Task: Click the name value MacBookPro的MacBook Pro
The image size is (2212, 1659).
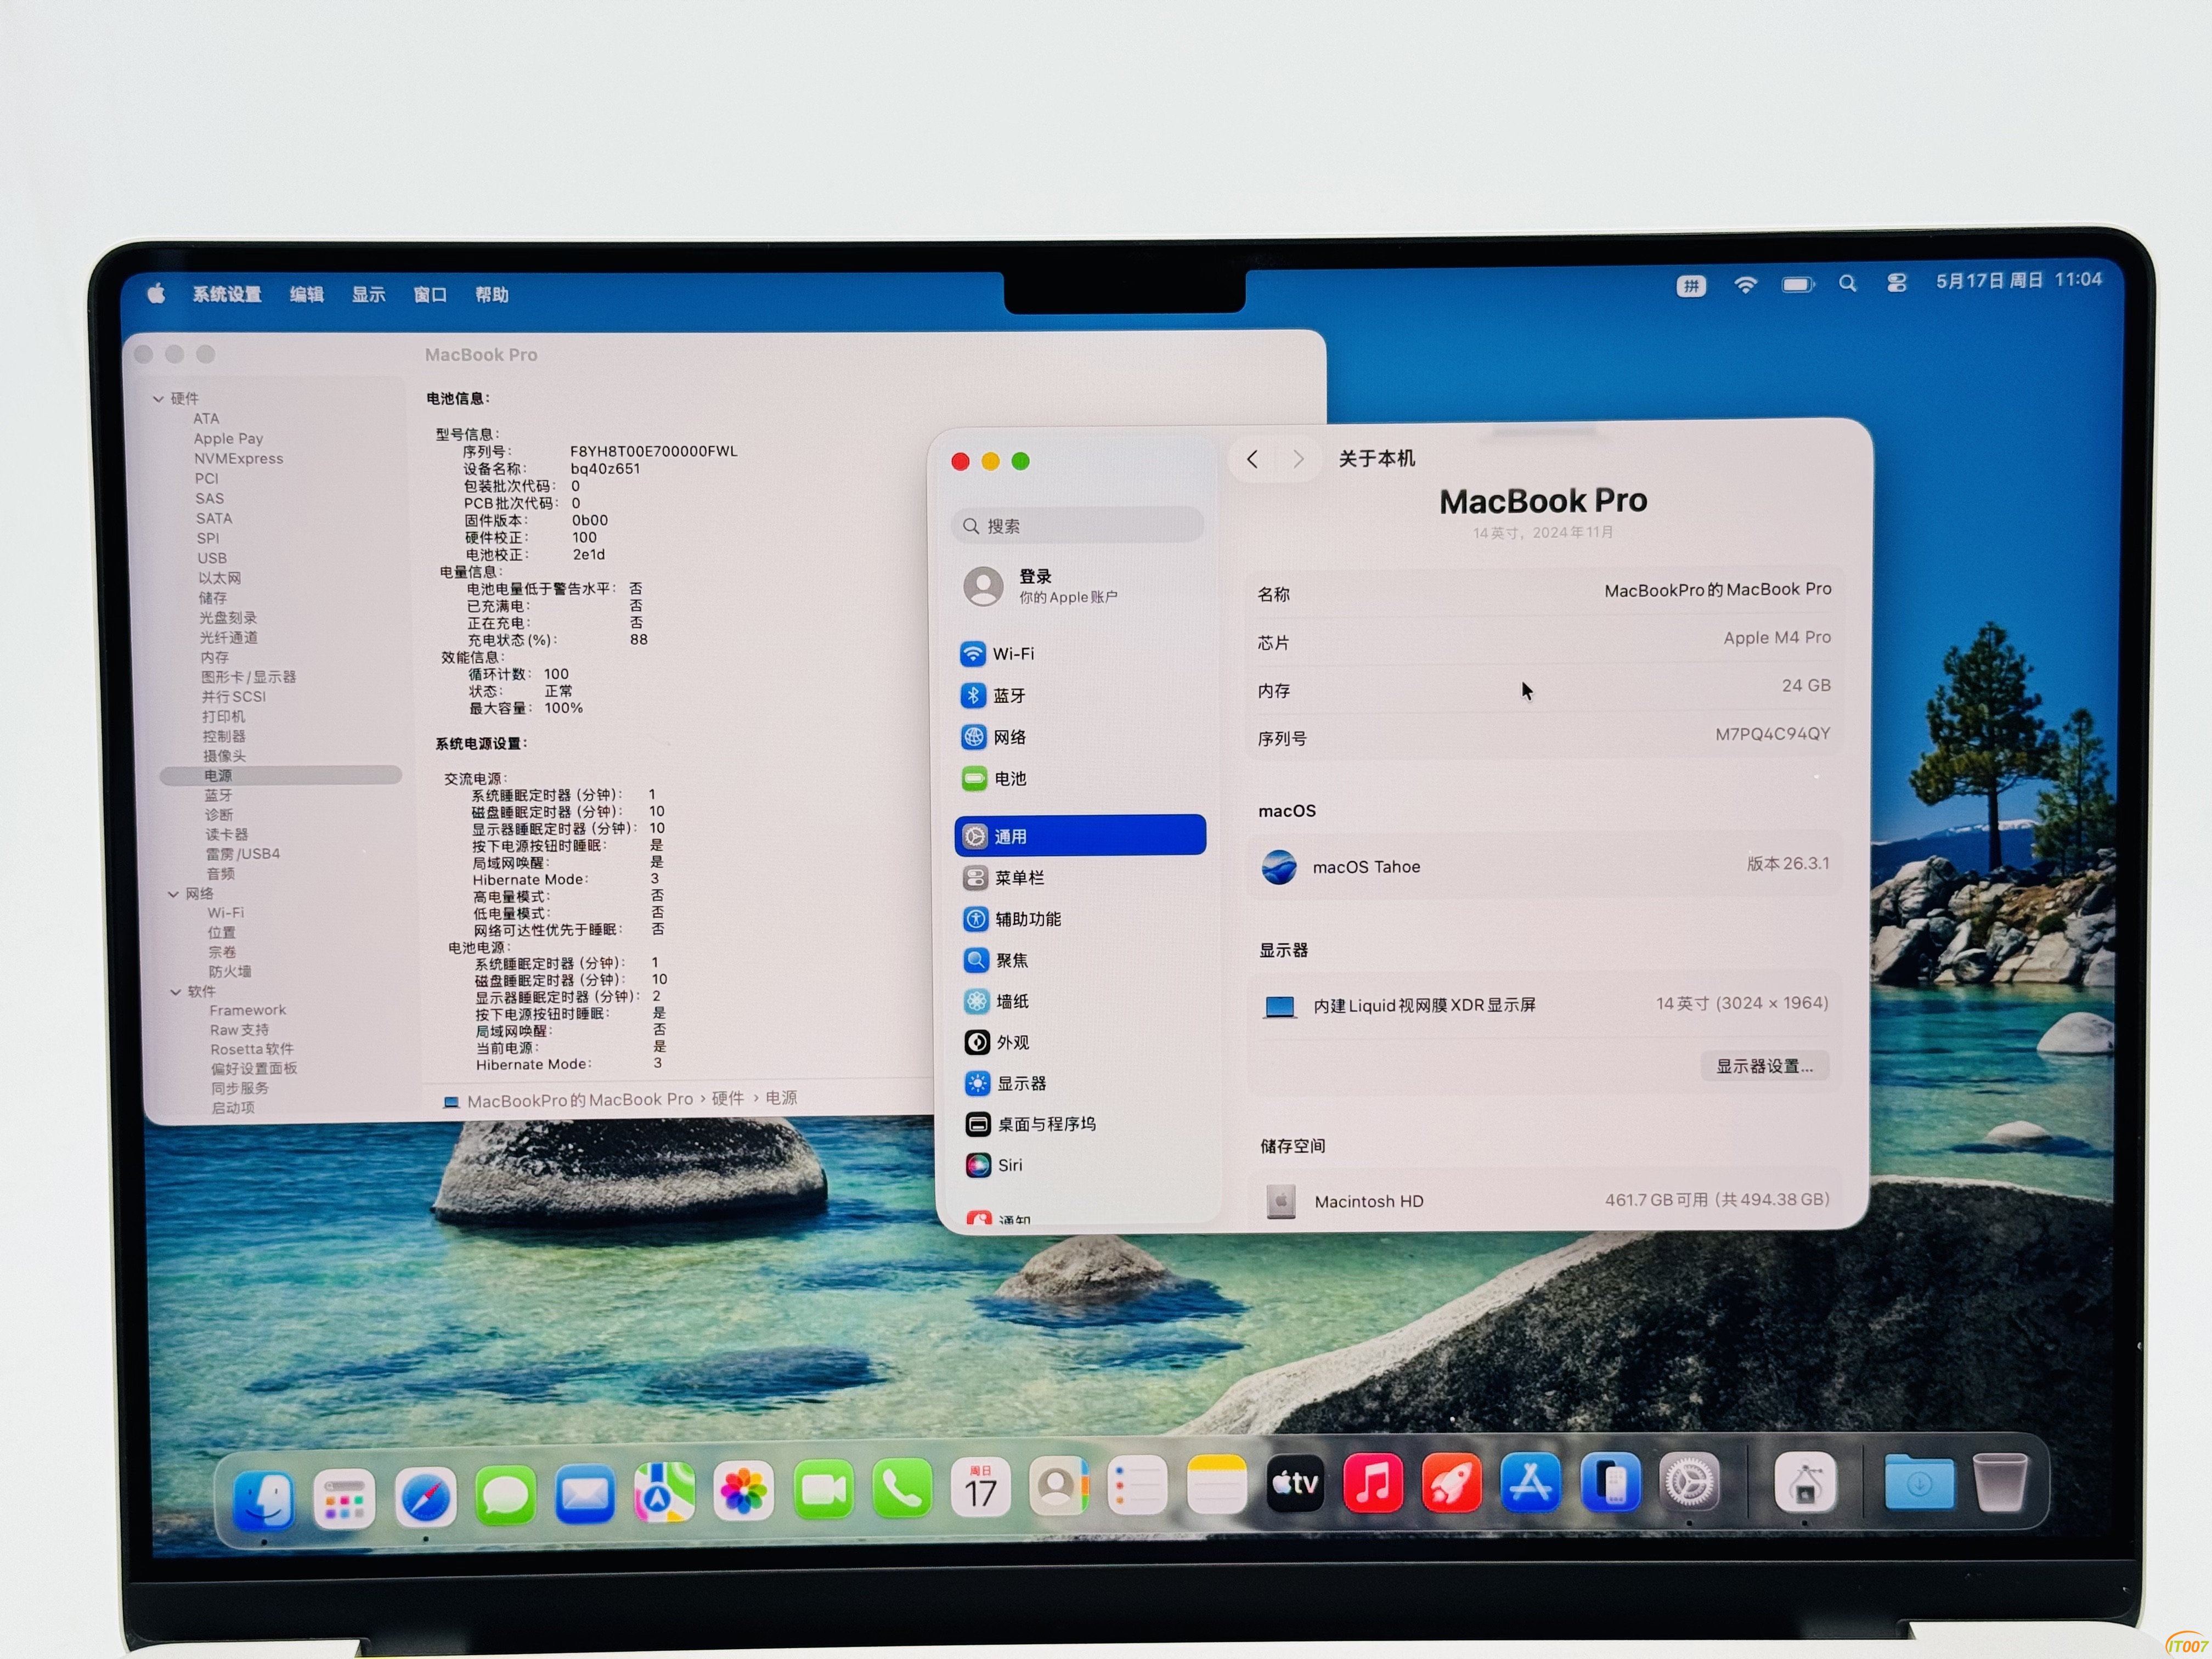Action: pos(1717,590)
